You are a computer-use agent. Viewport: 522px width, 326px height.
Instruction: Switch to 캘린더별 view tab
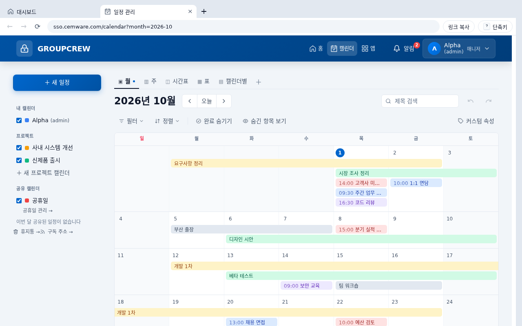232,81
